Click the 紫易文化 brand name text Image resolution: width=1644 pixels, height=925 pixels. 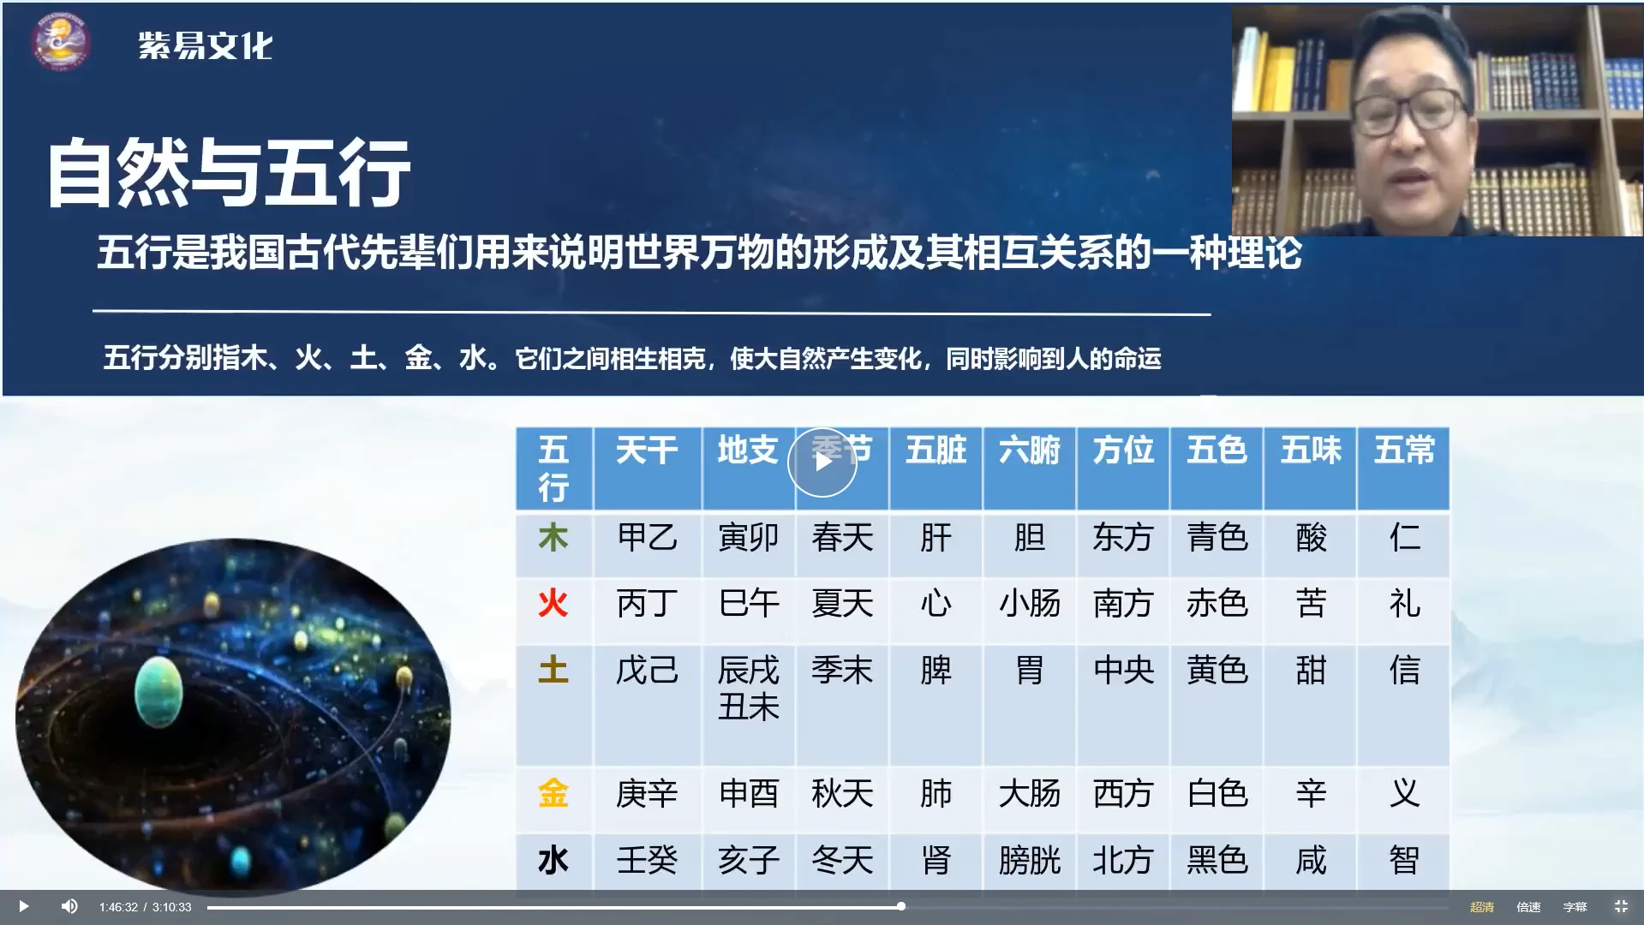(206, 45)
